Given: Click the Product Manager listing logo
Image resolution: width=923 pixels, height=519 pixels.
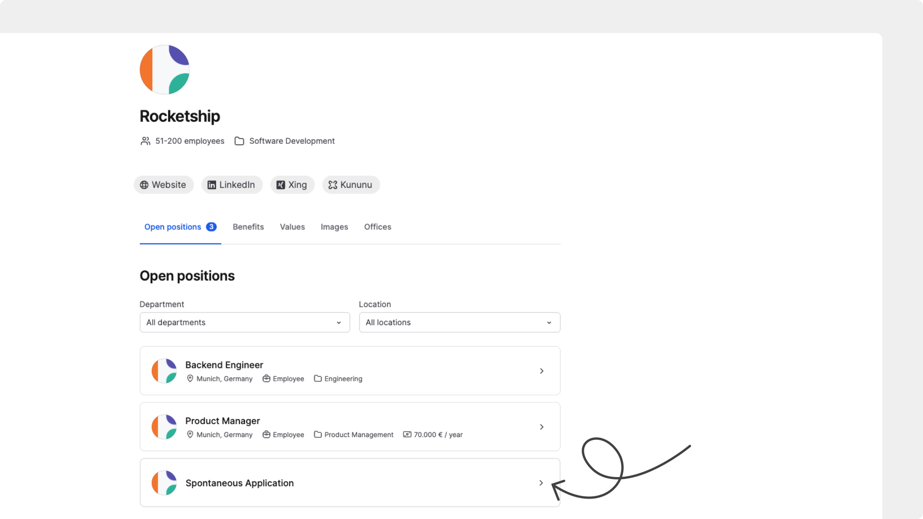Looking at the screenshot, I should tap(164, 427).
